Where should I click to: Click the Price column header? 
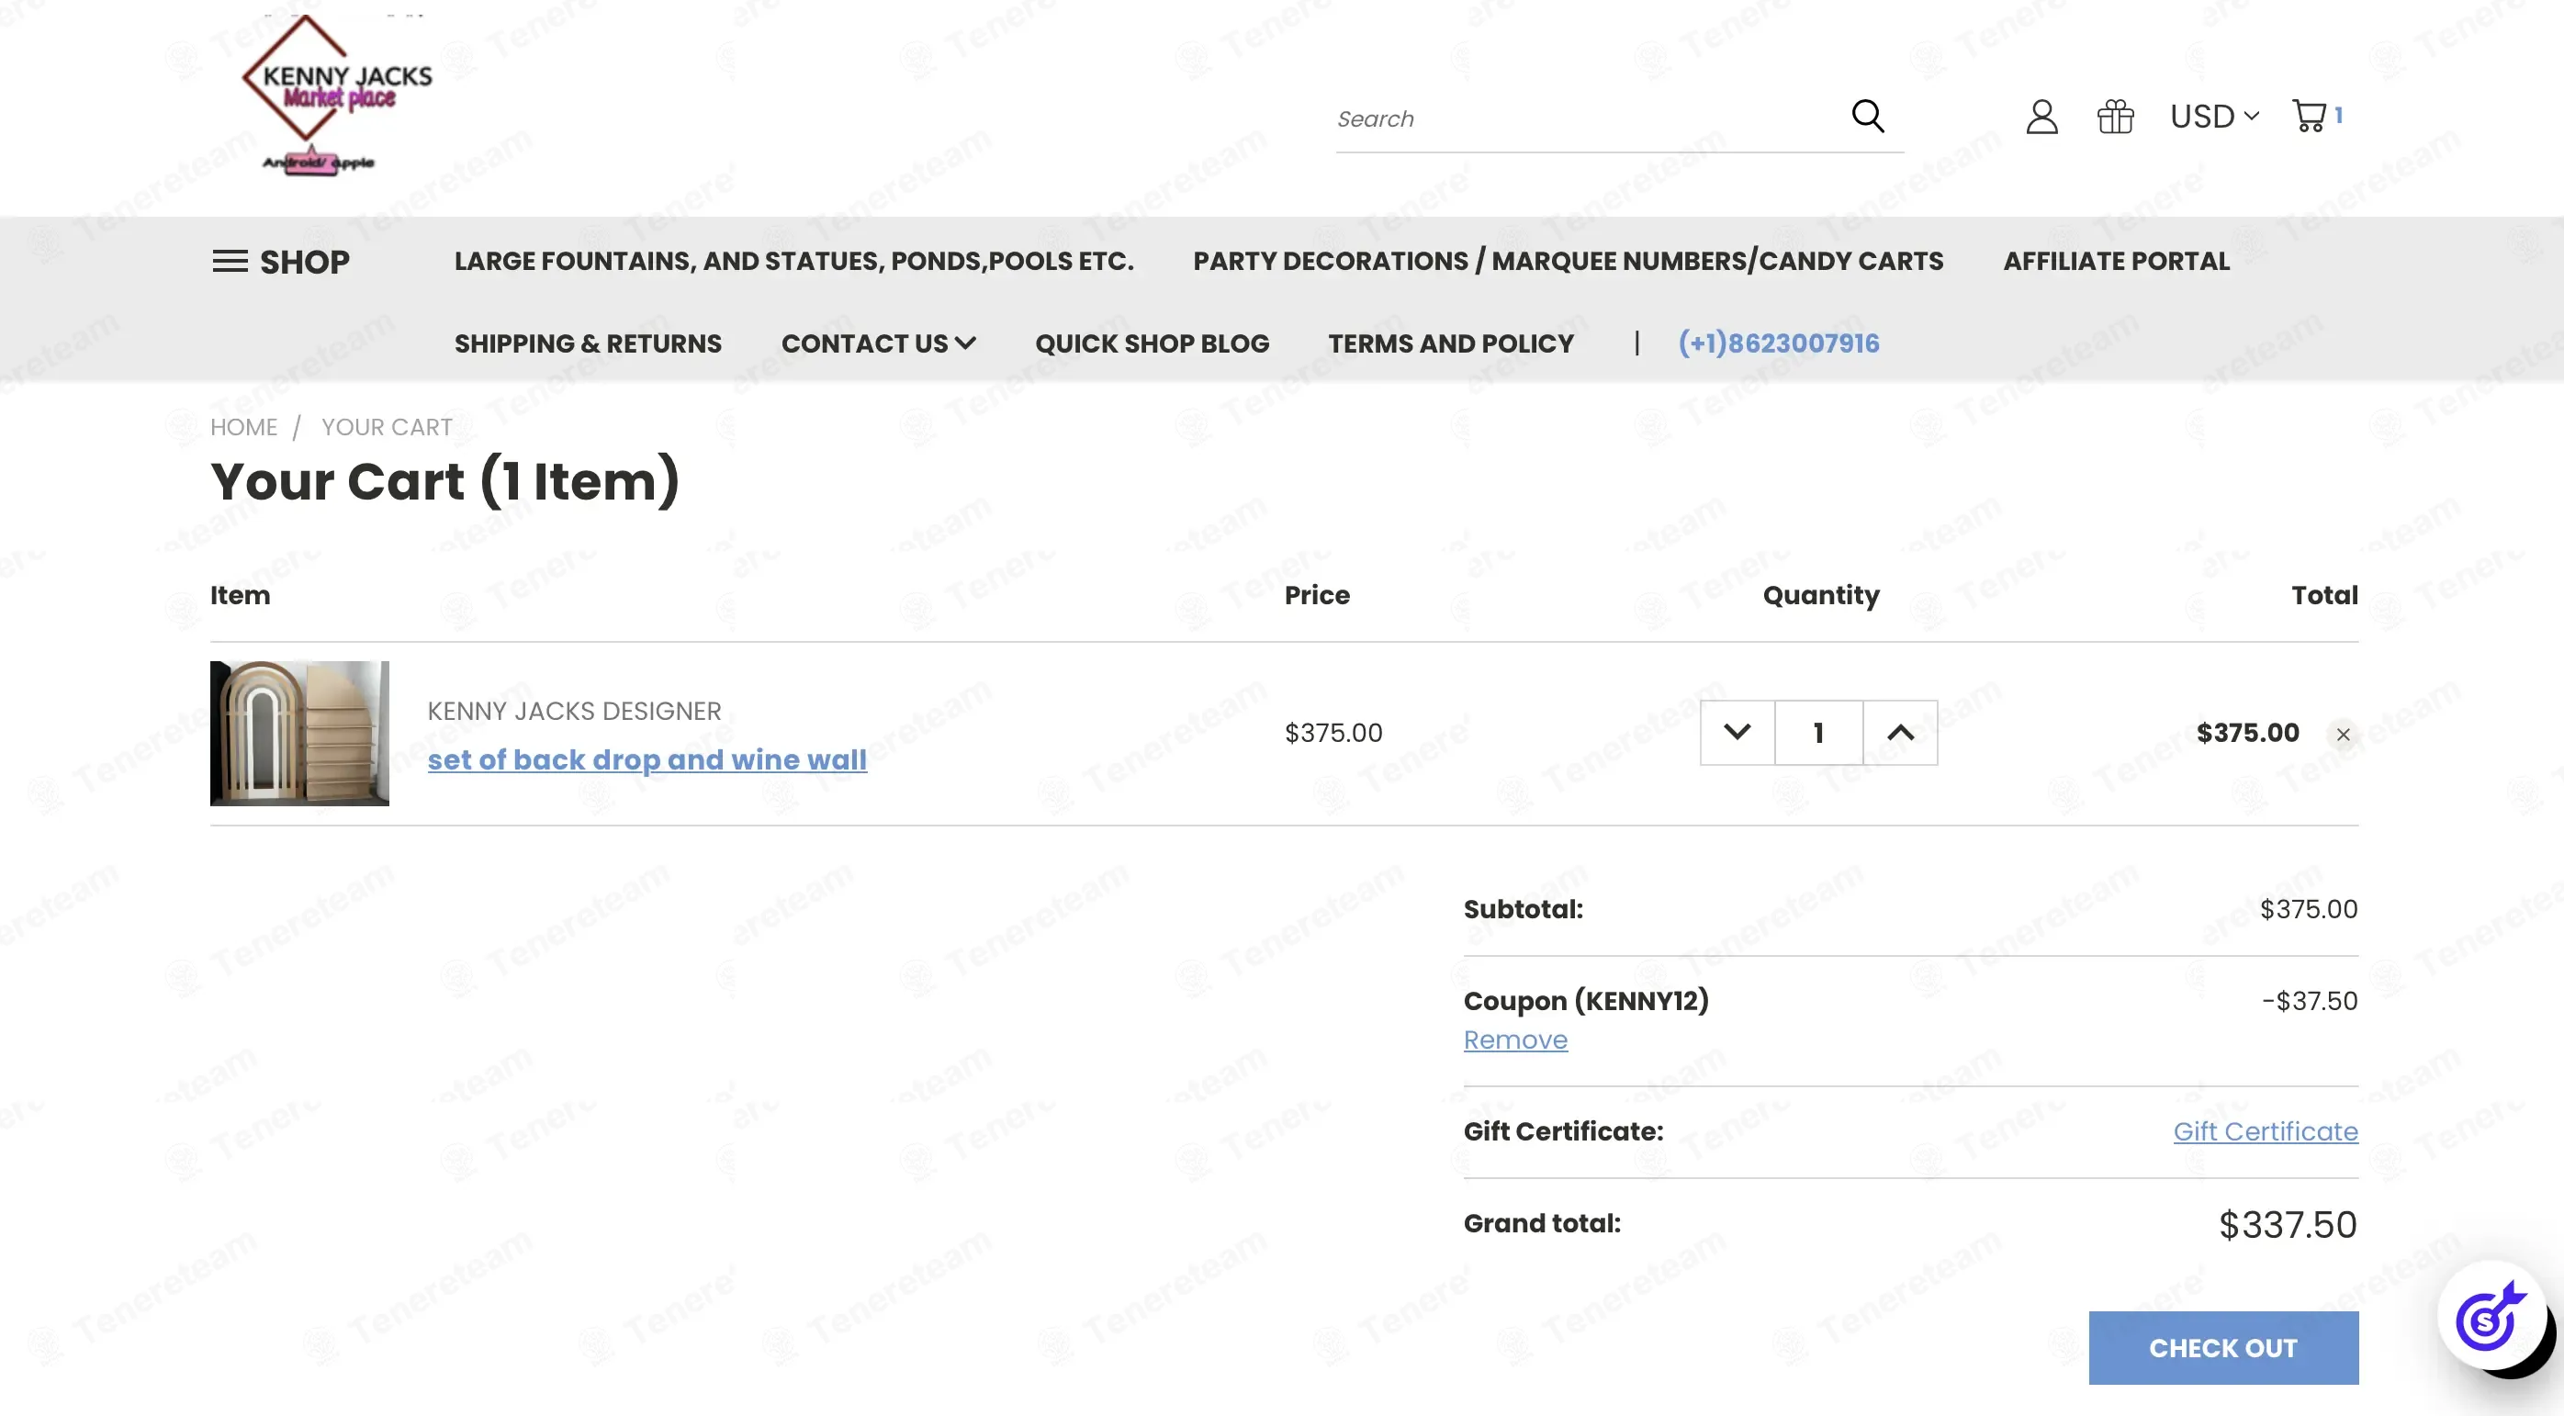1317,595
